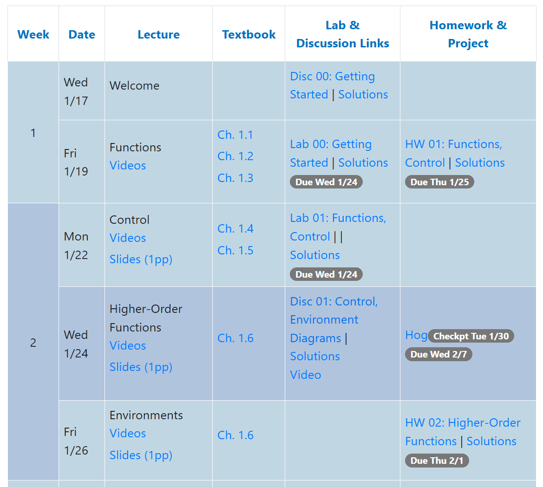This screenshot has height=487, width=543.
Task: Open Videos link under Functions lecture
Action: 127,165
